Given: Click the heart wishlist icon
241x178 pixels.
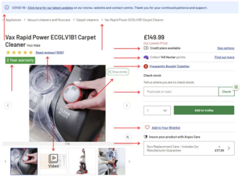Looking at the screenshot, I should (147, 128).
